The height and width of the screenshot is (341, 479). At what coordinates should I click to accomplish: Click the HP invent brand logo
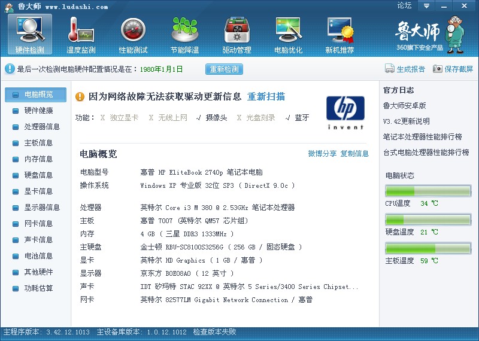tap(345, 112)
